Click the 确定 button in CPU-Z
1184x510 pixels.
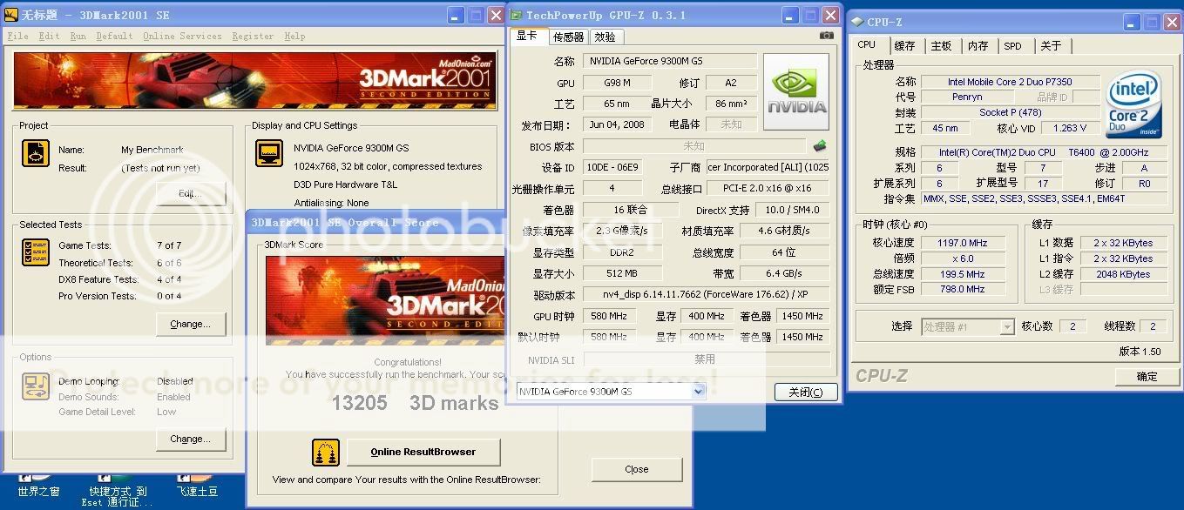tap(1147, 376)
